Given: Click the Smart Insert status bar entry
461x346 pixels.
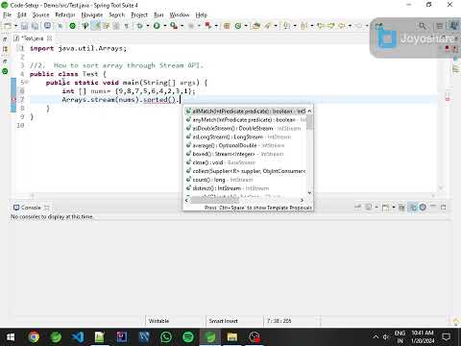Looking at the screenshot, I should tap(224, 321).
